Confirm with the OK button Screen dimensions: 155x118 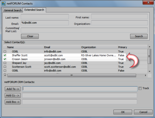pyautogui.click(x=123, y=112)
